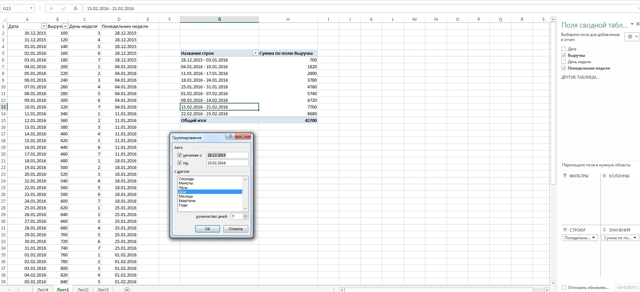Click vertical scrollbar down arrow of worksheet

[x=553, y=283]
